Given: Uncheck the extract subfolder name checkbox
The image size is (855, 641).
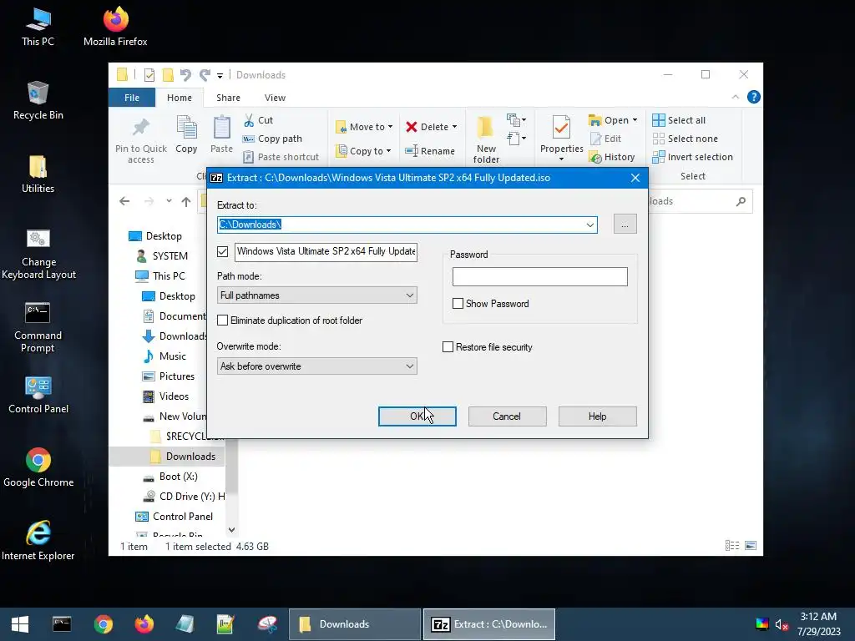Looking at the screenshot, I should point(222,251).
